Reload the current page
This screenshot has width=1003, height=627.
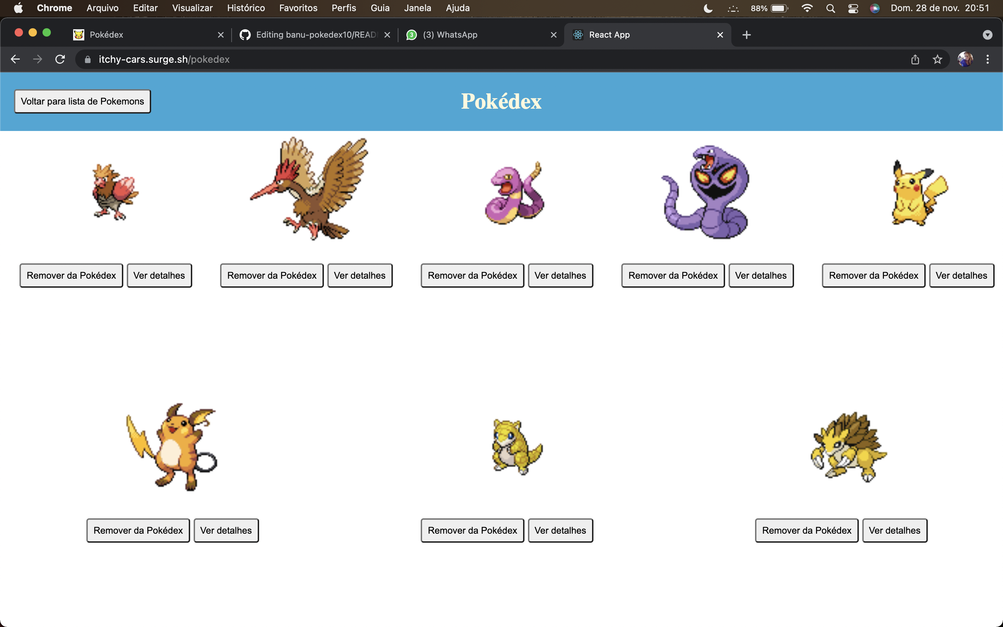click(60, 59)
